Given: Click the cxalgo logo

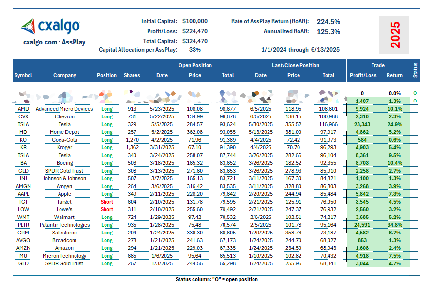Looking at the screenshot, I should pyautogui.click(x=50, y=27).
